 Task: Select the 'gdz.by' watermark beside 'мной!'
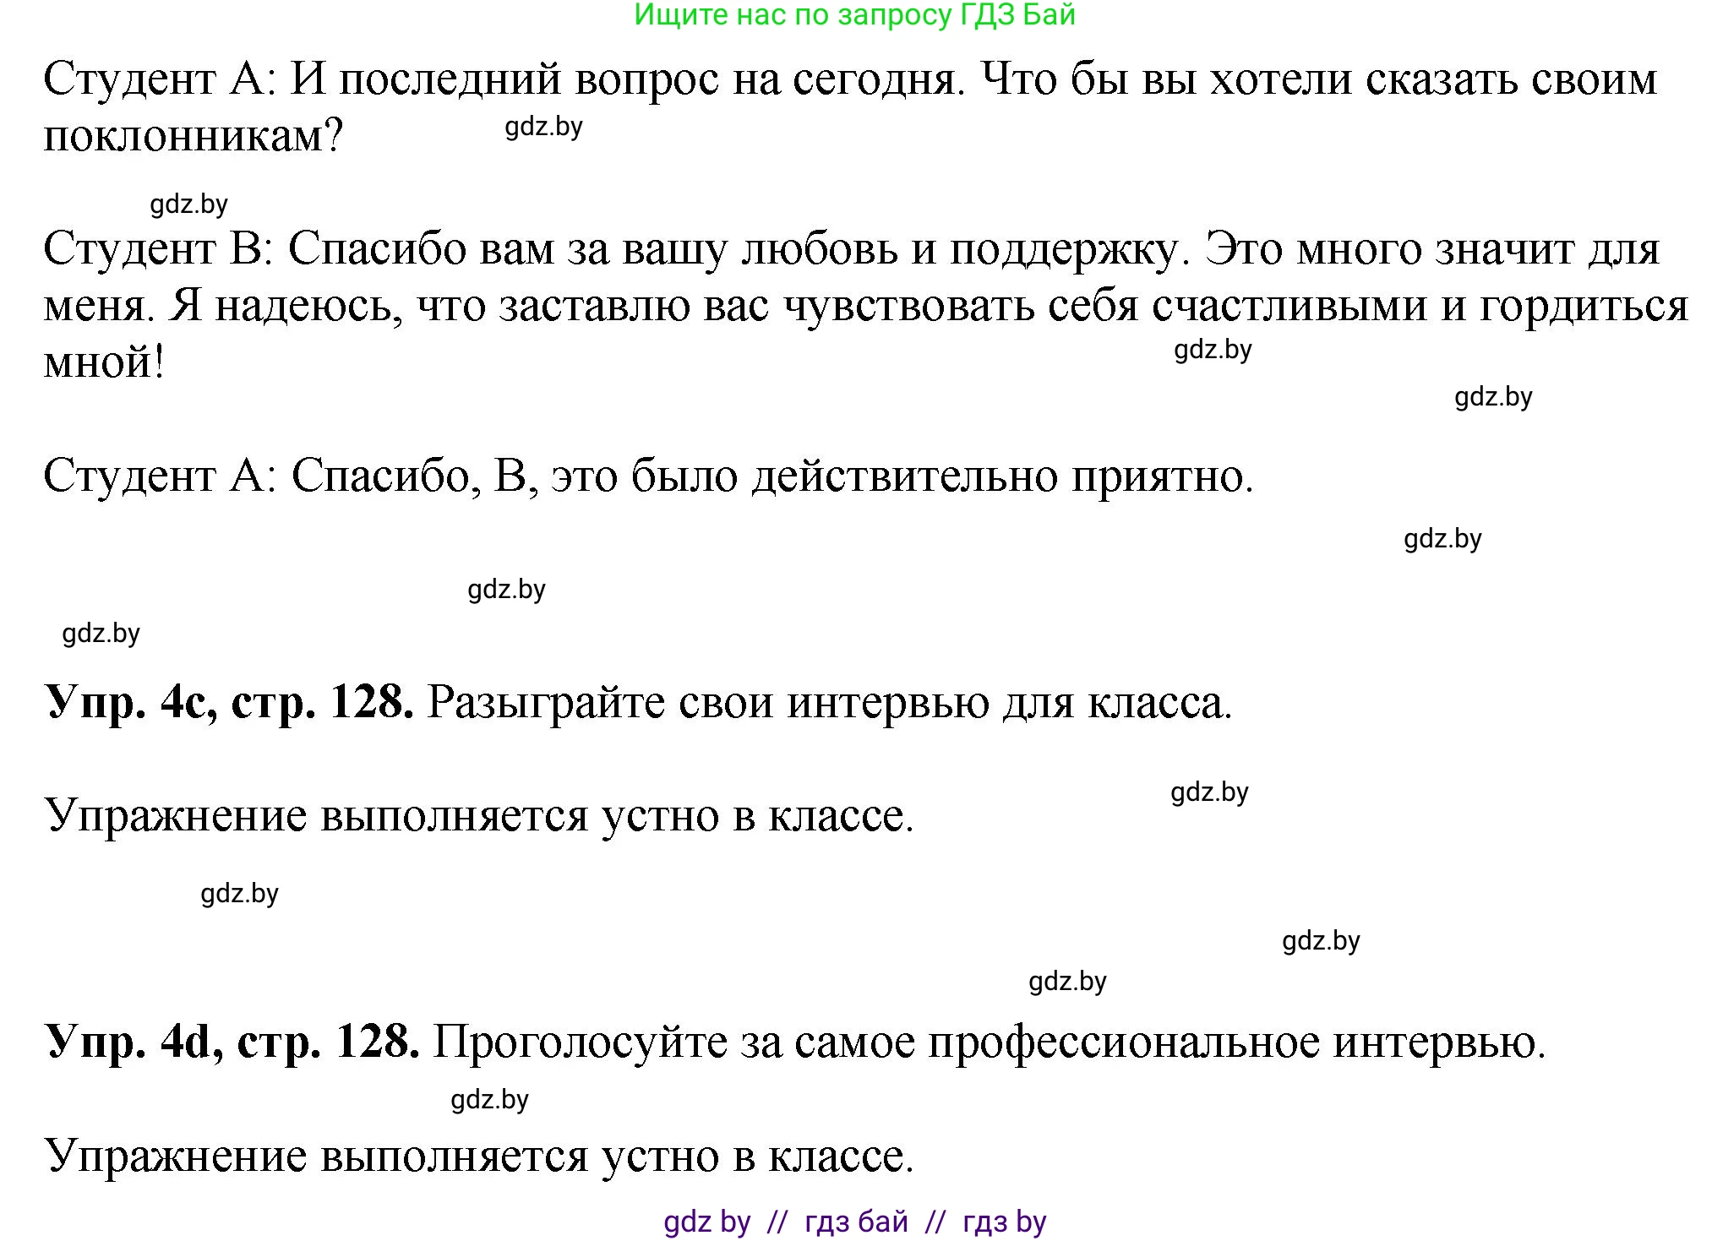click(x=1213, y=351)
